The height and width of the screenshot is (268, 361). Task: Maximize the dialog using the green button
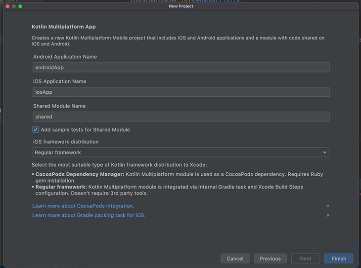coord(20,6)
